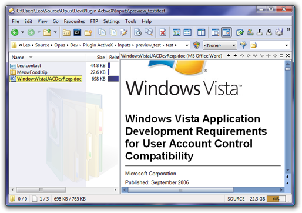Open the folder field dropdown at right
The image size is (302, 213).
coord(287,45)
